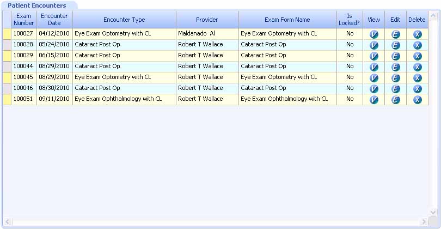
Task: Click exam number 100027 cell
Action: click(23, 33)
